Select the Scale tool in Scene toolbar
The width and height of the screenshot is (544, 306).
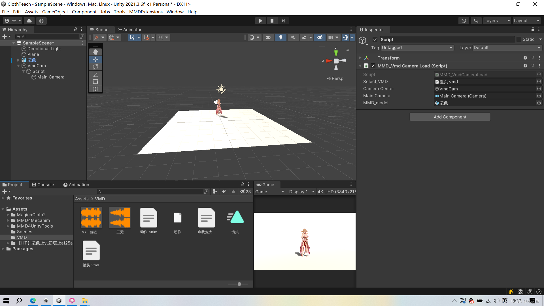(95, 74)
